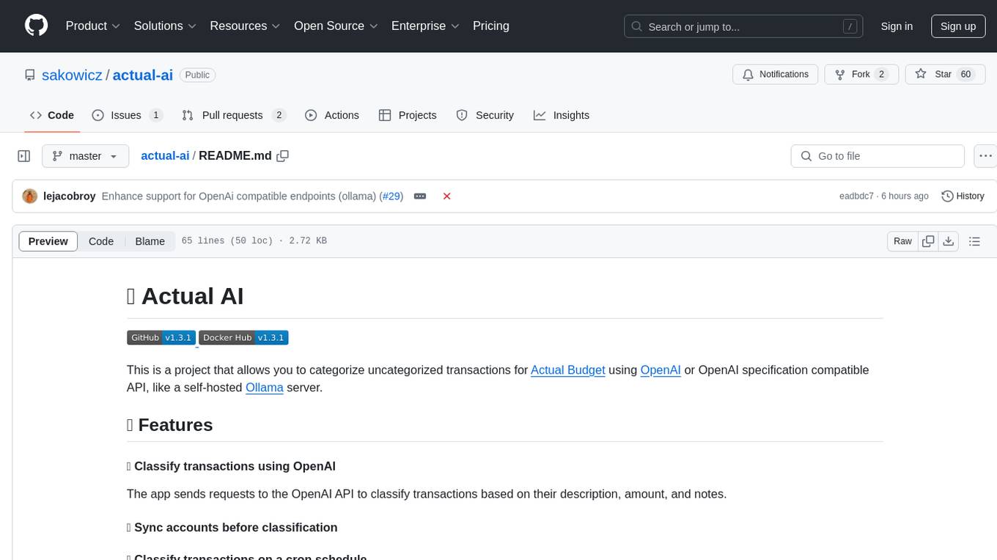Click the Features heading
The height and width of the screenshot is (560, 997).
[x=169, y=424]
